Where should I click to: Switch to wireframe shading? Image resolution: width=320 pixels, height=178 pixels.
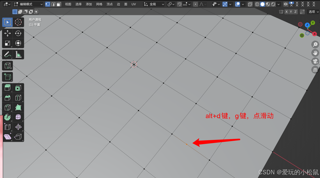pos(257,4)
